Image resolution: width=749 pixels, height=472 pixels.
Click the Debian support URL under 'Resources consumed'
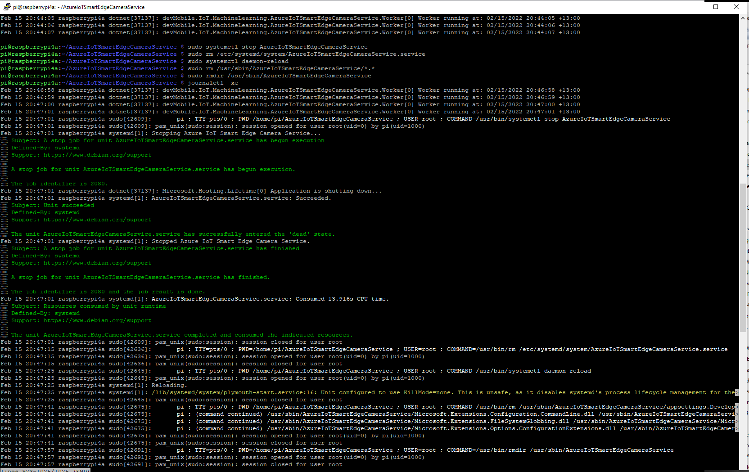97,320
